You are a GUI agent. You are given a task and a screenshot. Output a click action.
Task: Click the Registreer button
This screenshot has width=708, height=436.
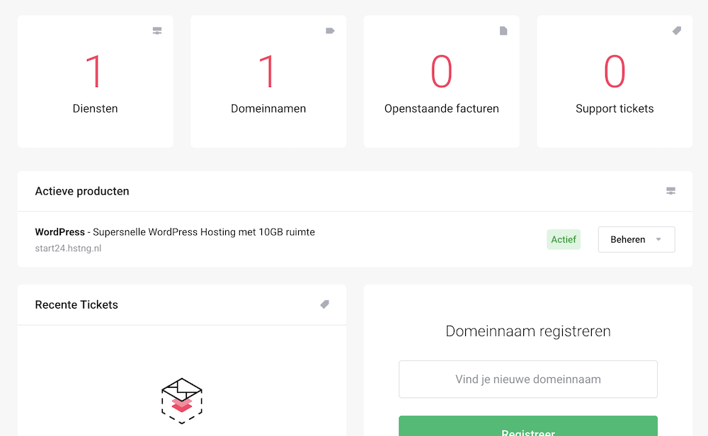click(528, 430)
